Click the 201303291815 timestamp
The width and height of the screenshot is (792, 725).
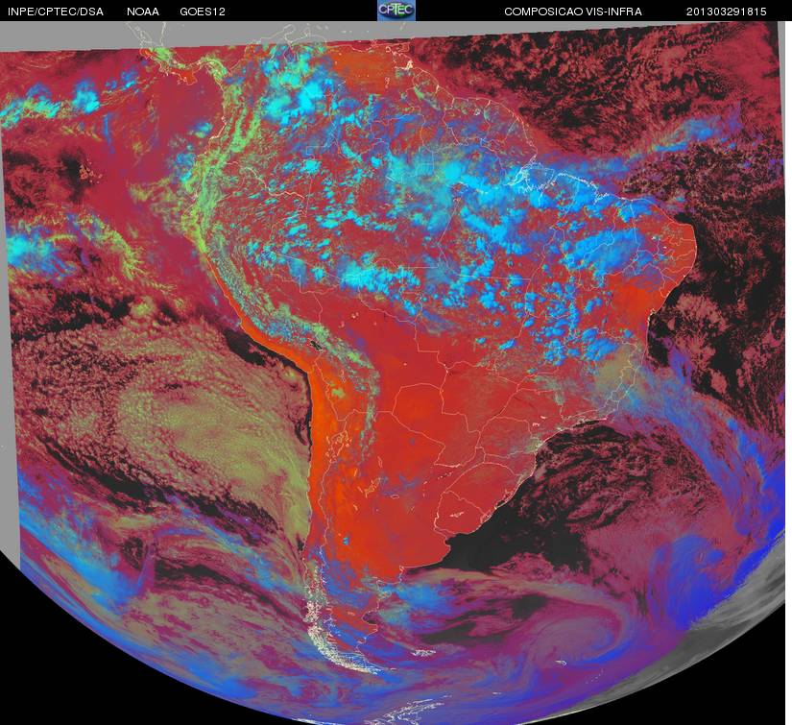[x=727, y=12]
